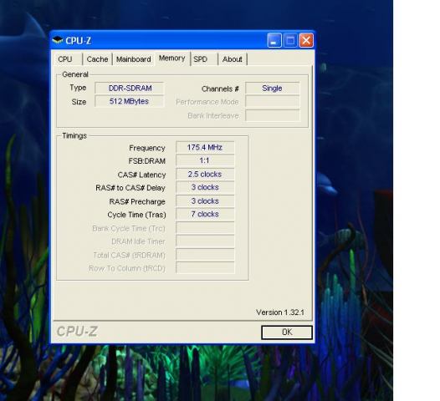
Task: Click the Version 1.32.1 text
Action: [x=280, y=312]
